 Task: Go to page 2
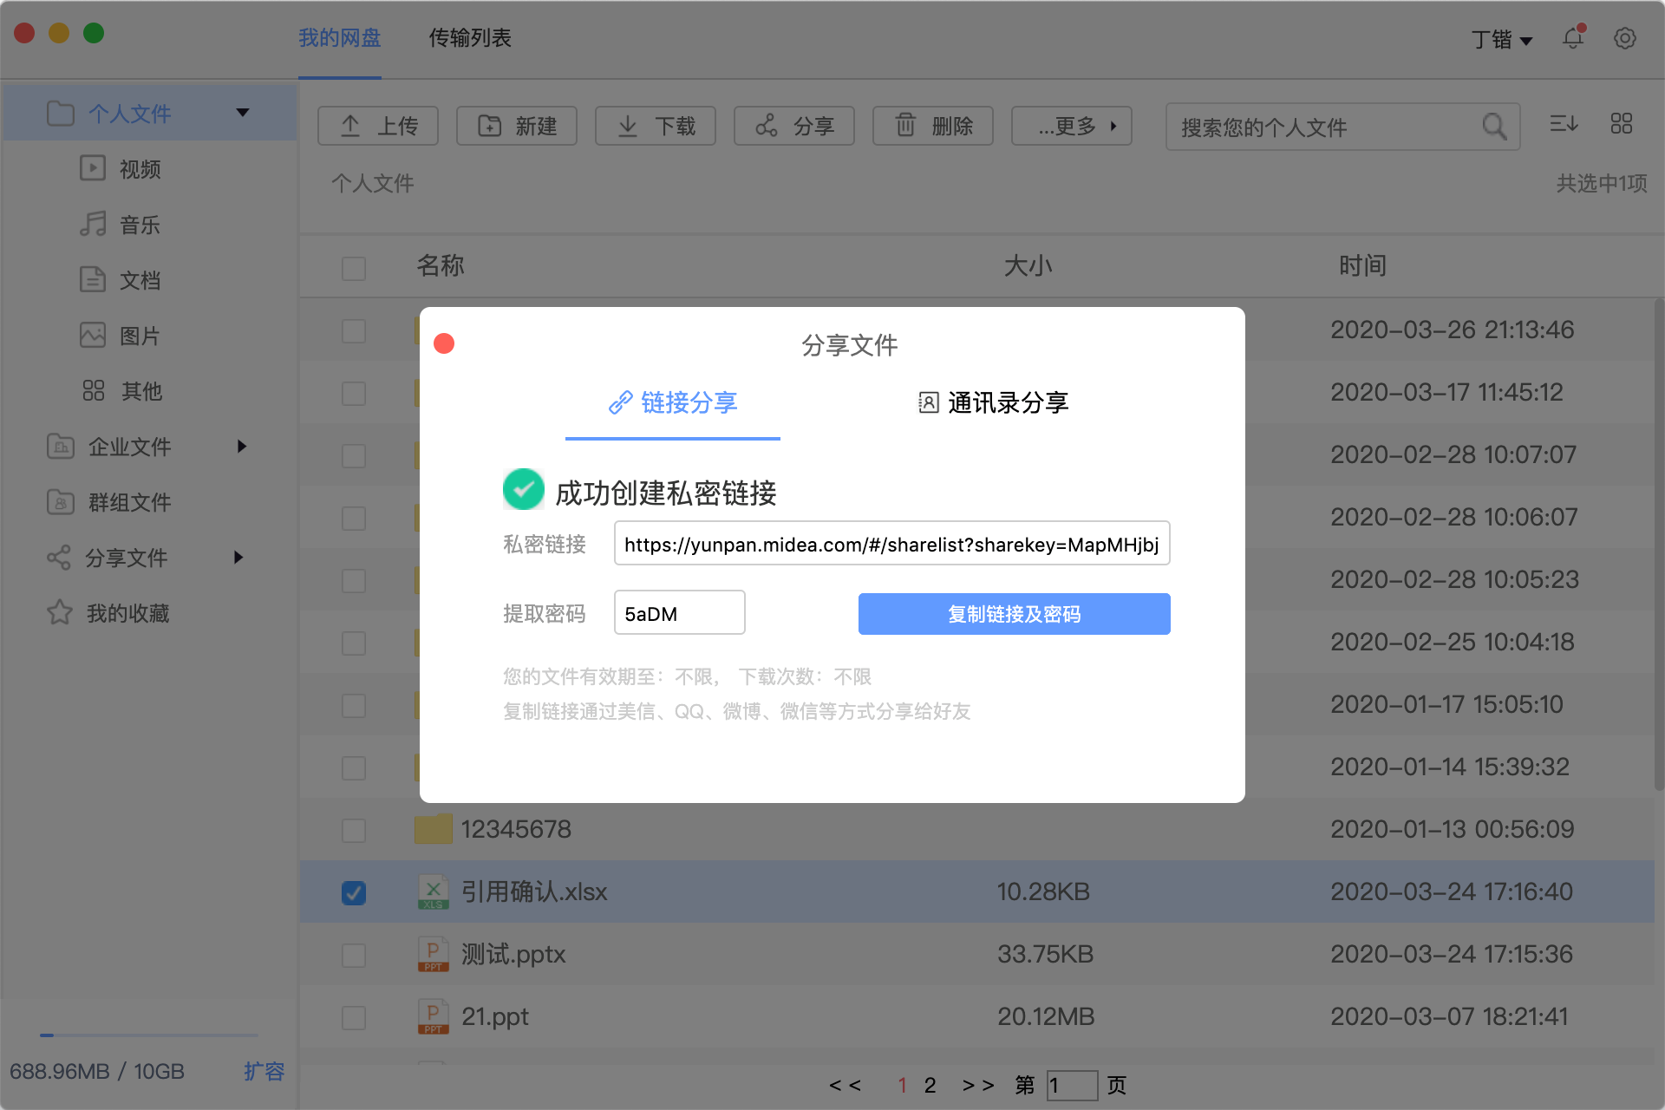[x=930, y=1085]
